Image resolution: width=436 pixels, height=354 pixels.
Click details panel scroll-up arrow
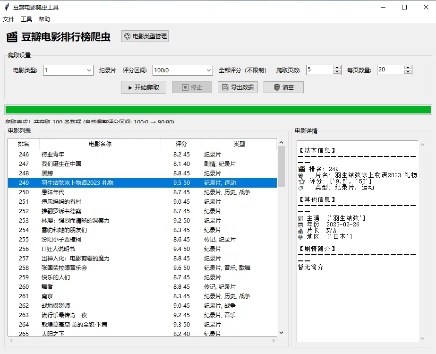pos(422,145)
